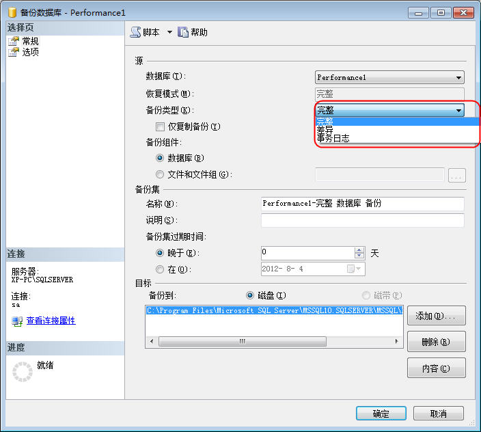Click the connection properties icon beside the link

17,321
